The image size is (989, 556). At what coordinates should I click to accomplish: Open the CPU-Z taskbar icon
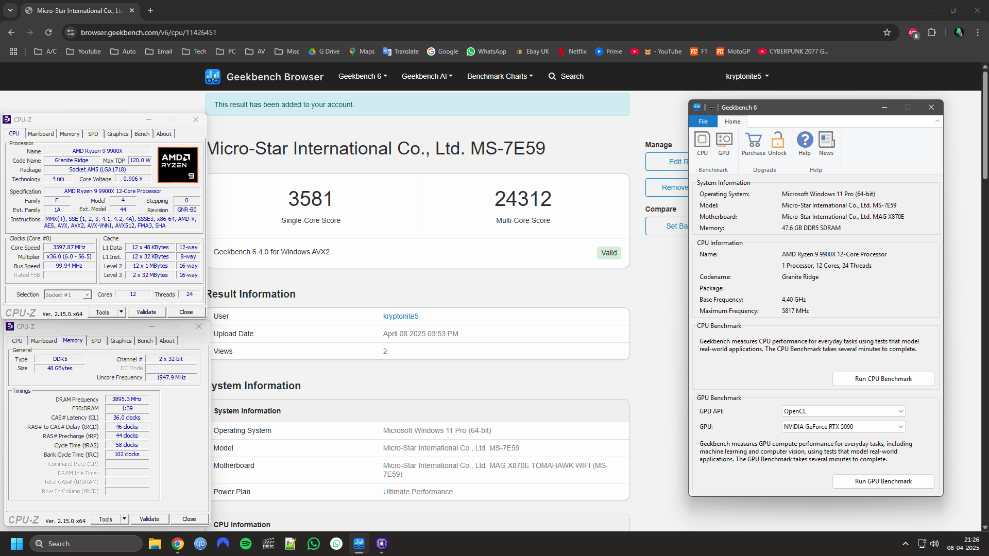click(x=382, y=544)
